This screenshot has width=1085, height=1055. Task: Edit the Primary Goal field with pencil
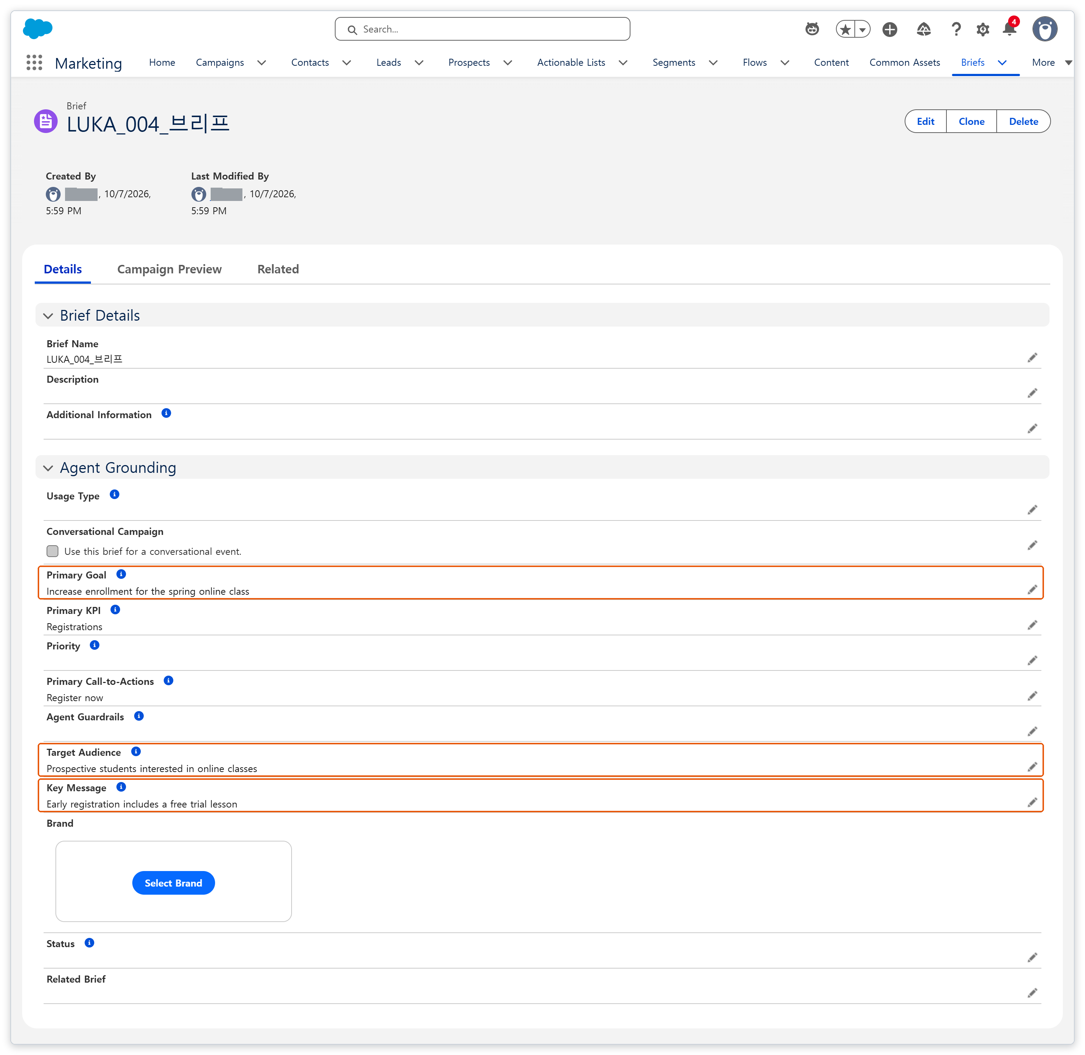1032,590
